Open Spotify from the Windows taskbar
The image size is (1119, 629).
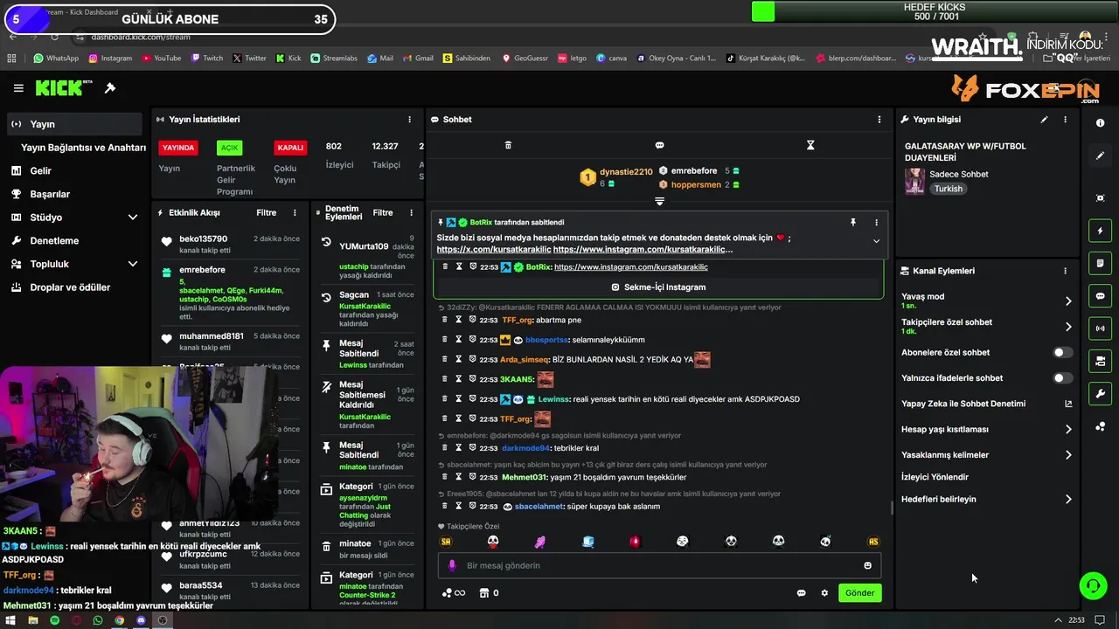[x=54, y=620]
